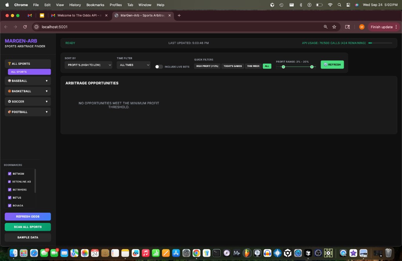Open the Apple menu

pos(7,5)
